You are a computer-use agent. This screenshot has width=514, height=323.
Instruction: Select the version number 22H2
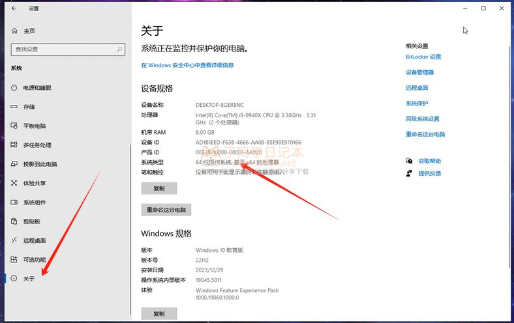point(202,260)
